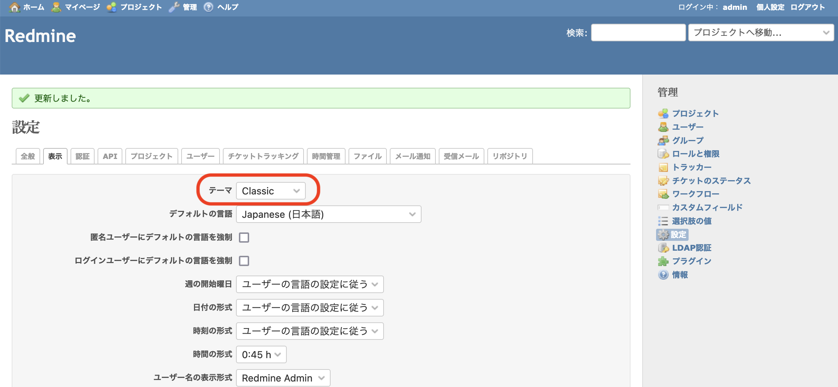The height and width of the screenshot is (387, 838).
Task: Switch to the 表示 tab
Action: (55, 156)
